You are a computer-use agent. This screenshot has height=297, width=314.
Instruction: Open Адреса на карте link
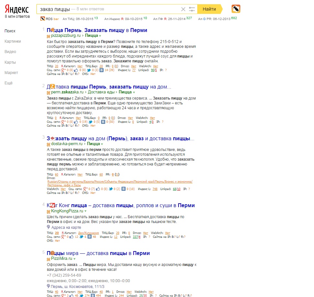(x=66, y=227)
